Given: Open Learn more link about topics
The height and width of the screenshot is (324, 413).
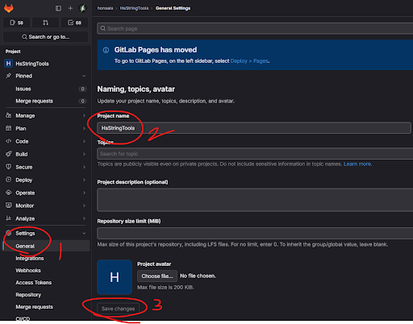Looking at the screenshot, I should (x=357, y=164).
